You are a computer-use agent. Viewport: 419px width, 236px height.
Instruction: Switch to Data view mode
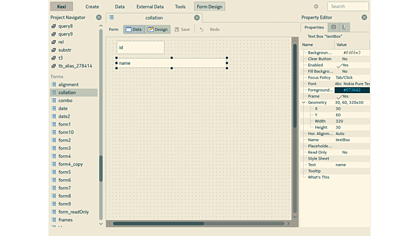134,30
